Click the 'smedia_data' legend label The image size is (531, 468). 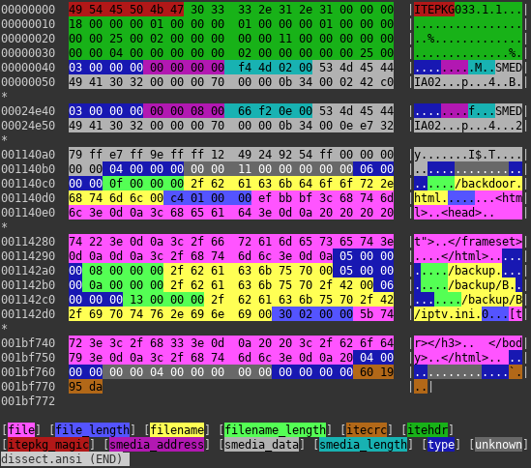coord(261,445)
